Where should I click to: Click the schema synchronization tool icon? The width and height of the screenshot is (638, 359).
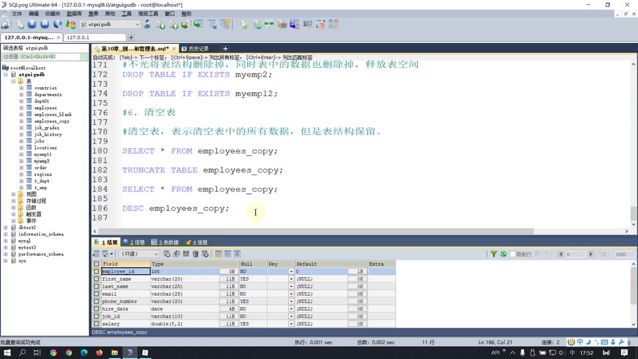(269, 24)
